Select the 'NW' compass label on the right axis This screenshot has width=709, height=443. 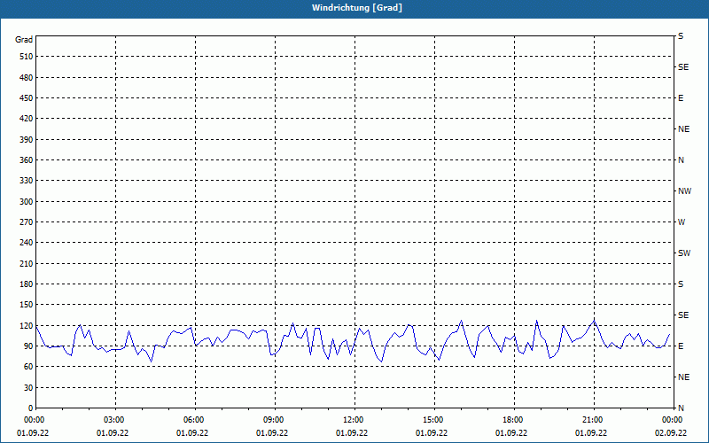click(684, 191)
